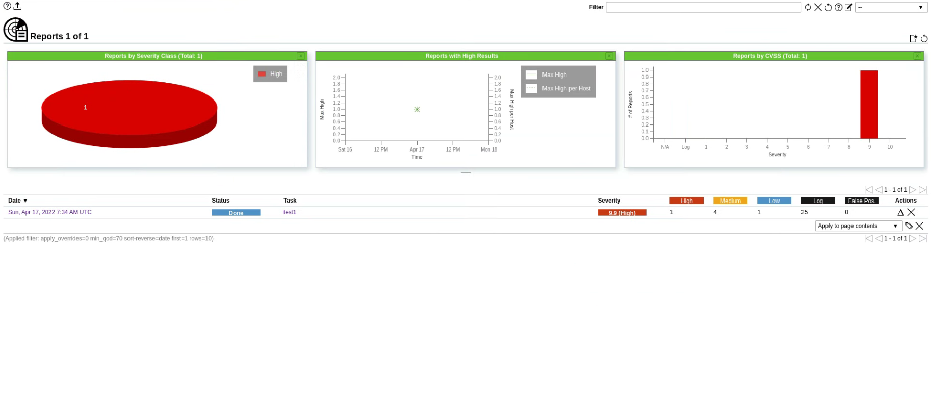The width and height of the screenshot is (931, 399).
Task: Close Reports with High Results panel
Action: tap(609, 56)
